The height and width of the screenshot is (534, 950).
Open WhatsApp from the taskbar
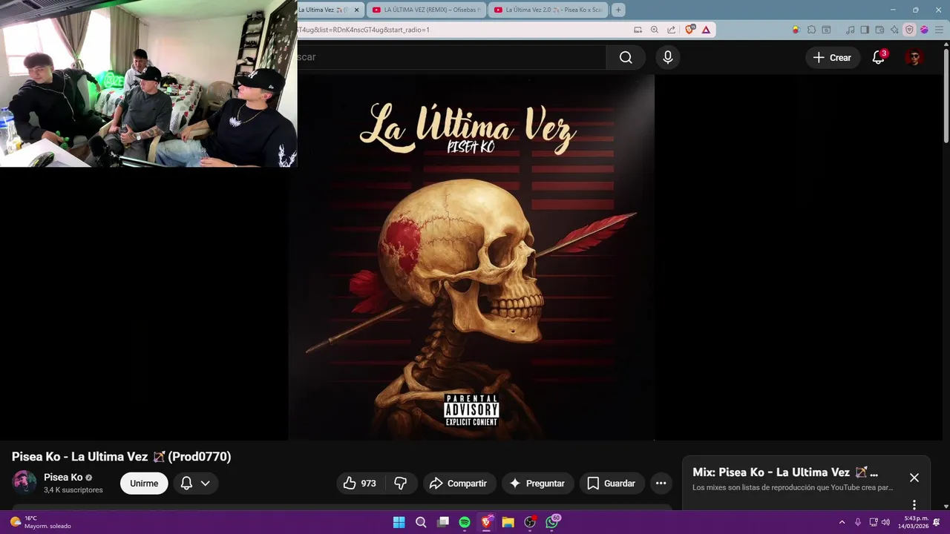[552, 522]
